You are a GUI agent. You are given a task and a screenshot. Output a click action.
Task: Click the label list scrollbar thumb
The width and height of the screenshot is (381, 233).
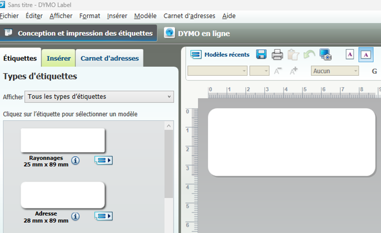tap(169, 164)
